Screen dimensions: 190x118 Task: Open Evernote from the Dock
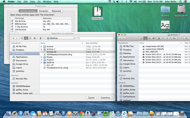point(106,113)
